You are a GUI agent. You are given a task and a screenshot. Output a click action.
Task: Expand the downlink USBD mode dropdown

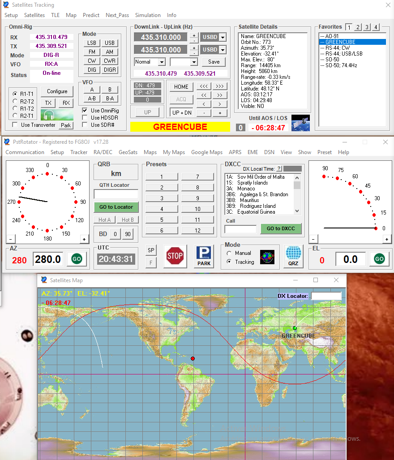tap(223, 37)
